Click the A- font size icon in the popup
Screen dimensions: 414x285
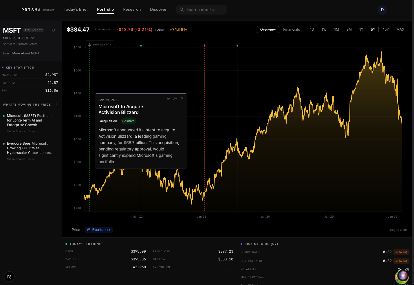click(x=168, y=98)
